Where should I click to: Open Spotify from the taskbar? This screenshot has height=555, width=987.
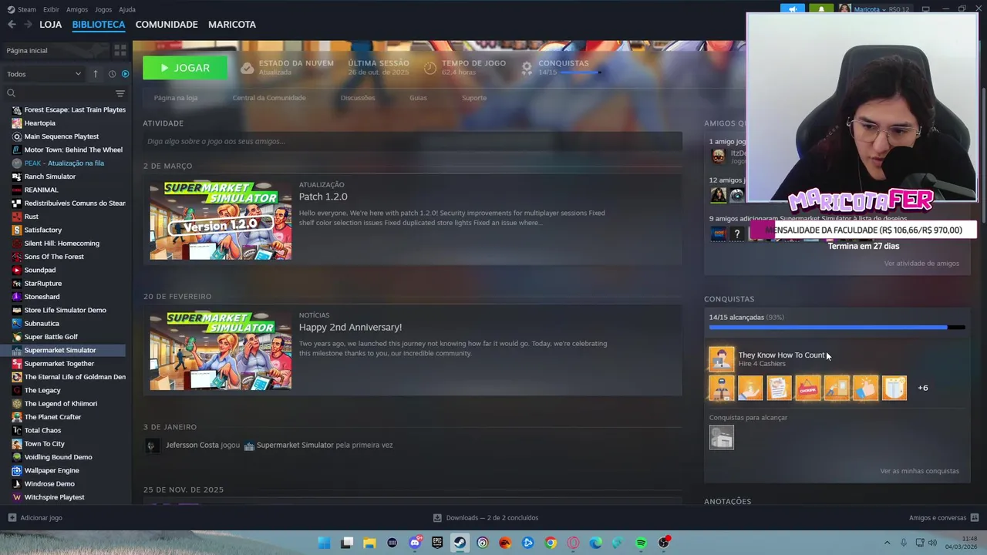pos(641,543)
